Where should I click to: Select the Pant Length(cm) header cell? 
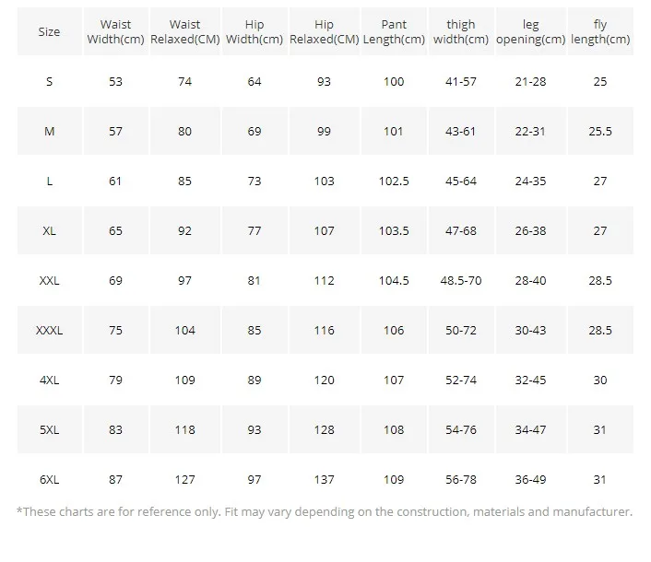click(394, 32)
